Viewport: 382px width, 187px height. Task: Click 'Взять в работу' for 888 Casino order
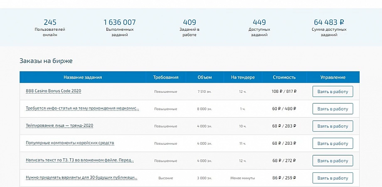point(333,91)
